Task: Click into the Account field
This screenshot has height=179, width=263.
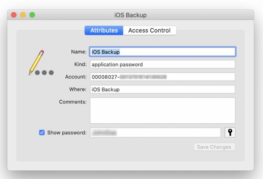Action: pos(163,77)
